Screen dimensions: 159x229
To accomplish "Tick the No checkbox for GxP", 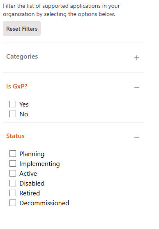I will coord(13,114).
